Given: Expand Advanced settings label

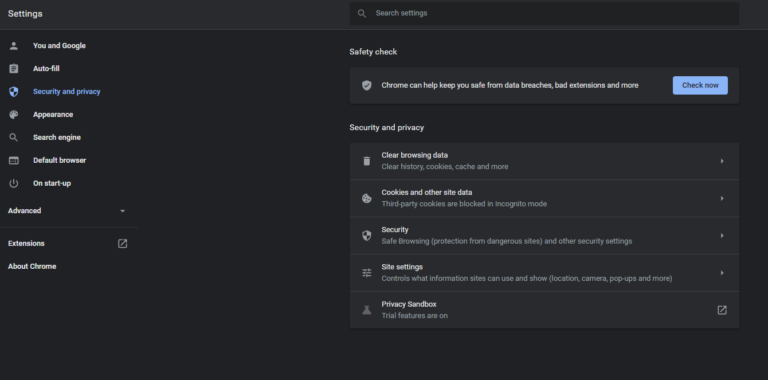Looking at the screenshot, I should tap(25, 211).
